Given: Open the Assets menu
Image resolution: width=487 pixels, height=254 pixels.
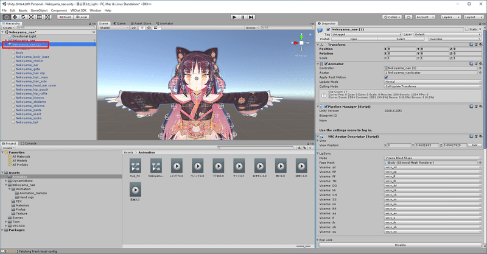Looking at the screenshot, I should pos(23,10).
